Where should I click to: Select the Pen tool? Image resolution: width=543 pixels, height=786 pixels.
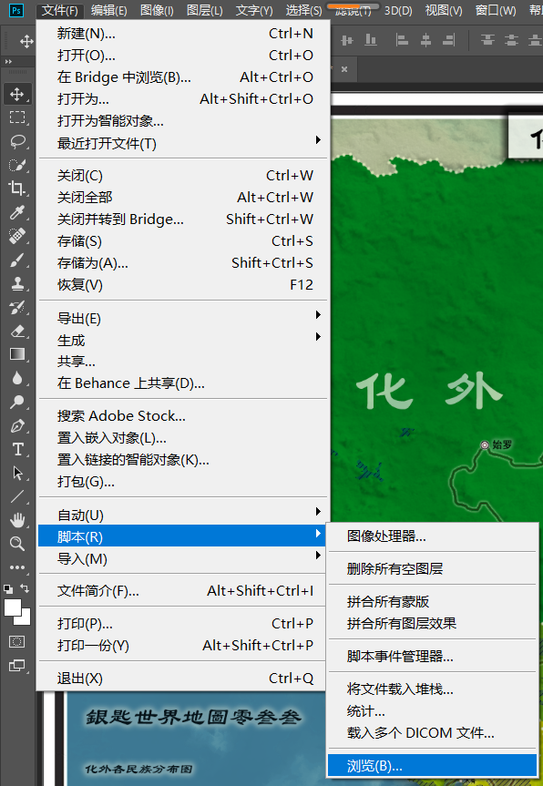17,426
